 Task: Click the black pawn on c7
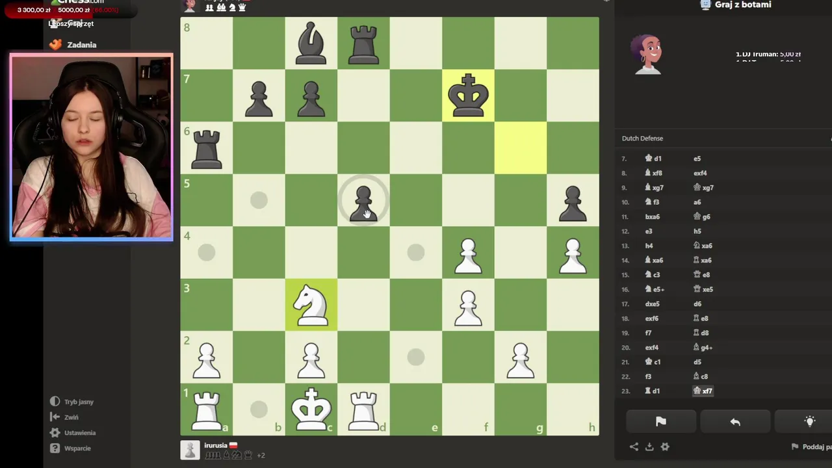(311, 97)
